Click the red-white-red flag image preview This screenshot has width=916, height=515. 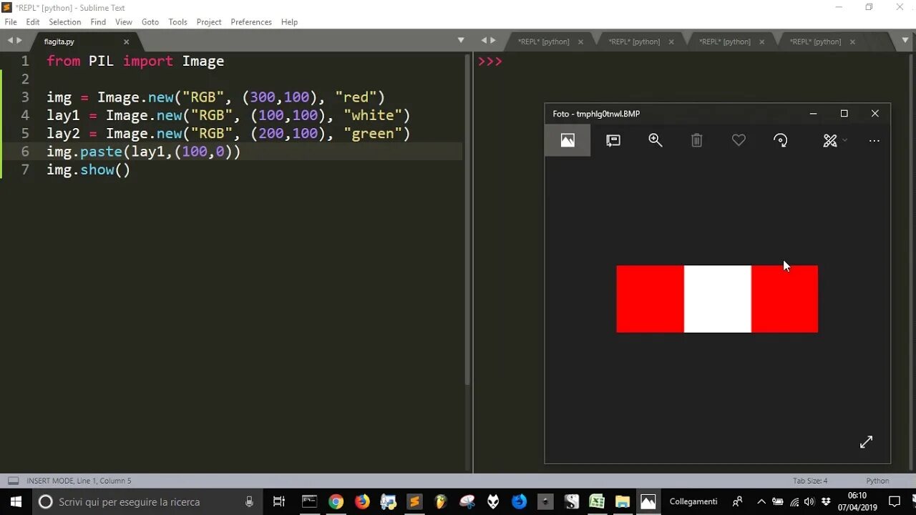coord(717,299)
